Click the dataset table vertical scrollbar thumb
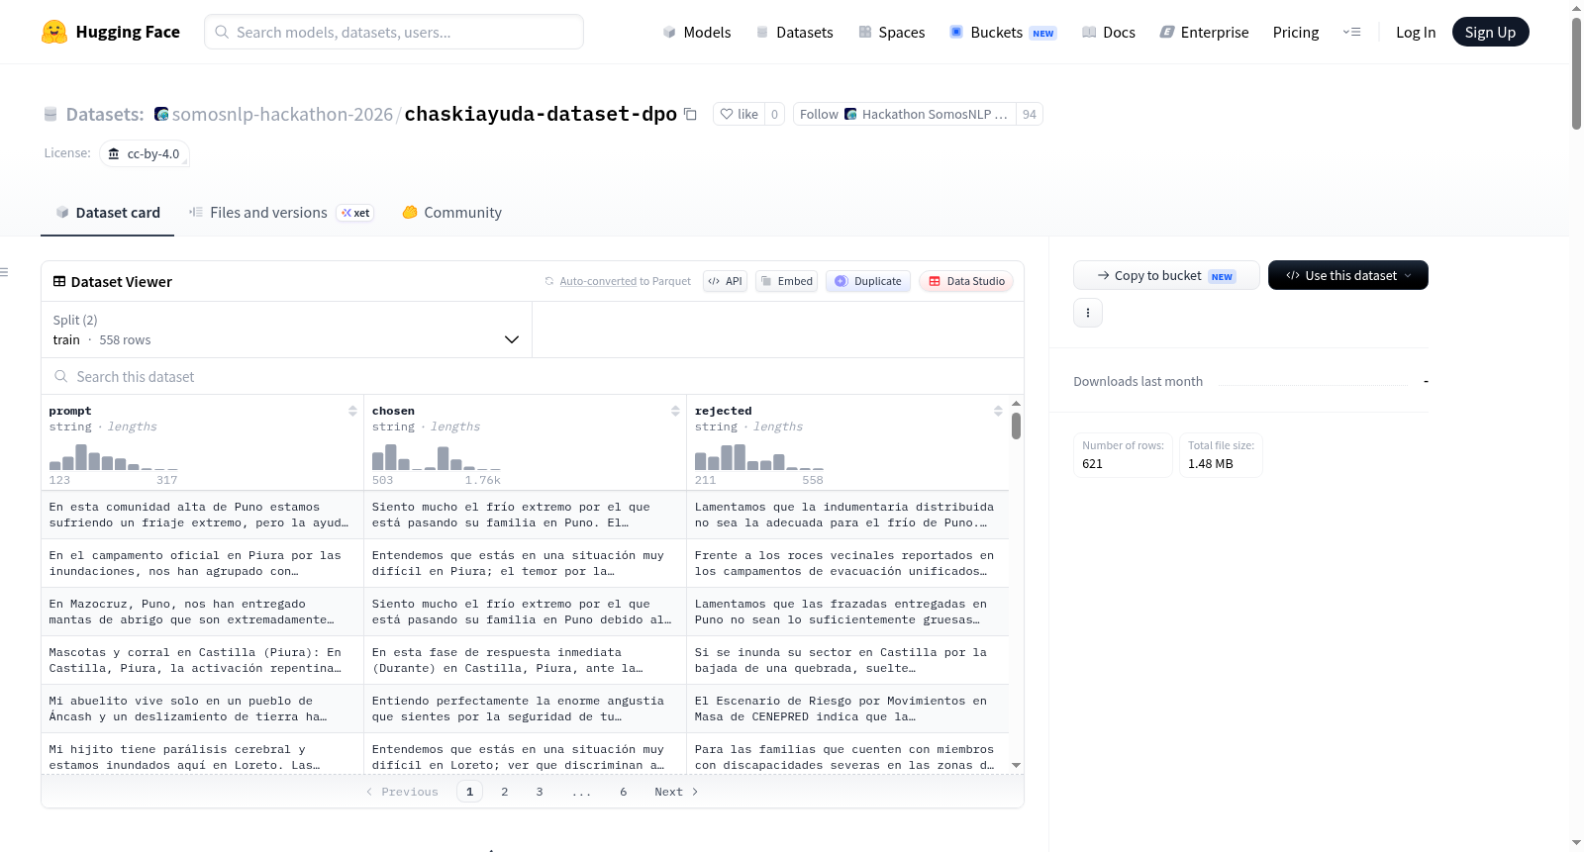 tap(1016, 426)
